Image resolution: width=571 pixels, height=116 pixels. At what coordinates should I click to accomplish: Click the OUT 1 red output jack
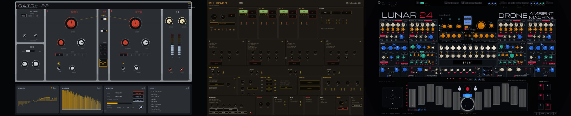170,69
